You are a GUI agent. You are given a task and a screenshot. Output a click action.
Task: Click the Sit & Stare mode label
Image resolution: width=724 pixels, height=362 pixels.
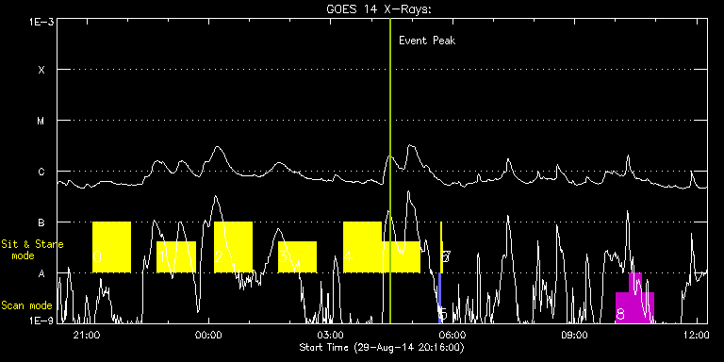[x=32, y=249]
